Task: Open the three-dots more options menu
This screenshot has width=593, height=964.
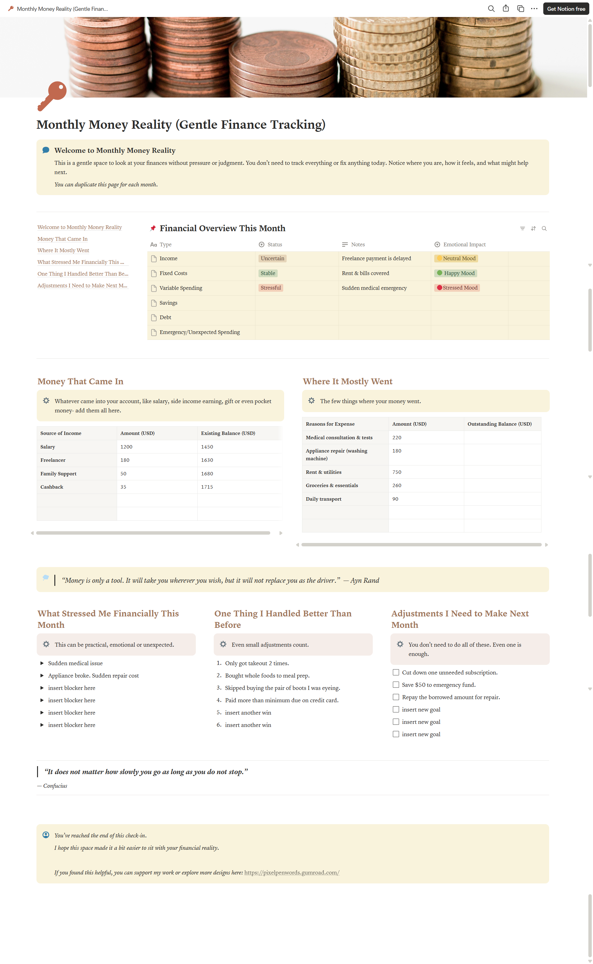Action: 534,9
